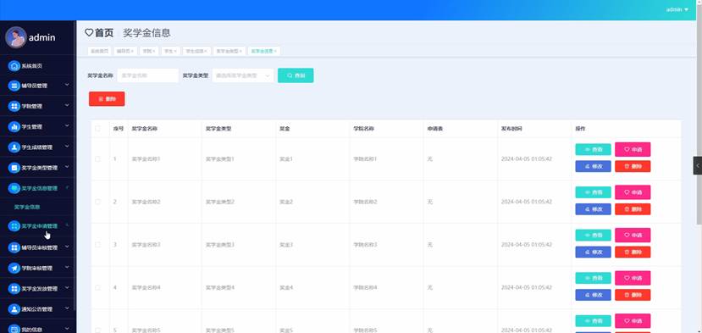The image size is (702, 333).
Task: Click the admin avatar picture in sidebar
Action: click(x=16, y=37)
